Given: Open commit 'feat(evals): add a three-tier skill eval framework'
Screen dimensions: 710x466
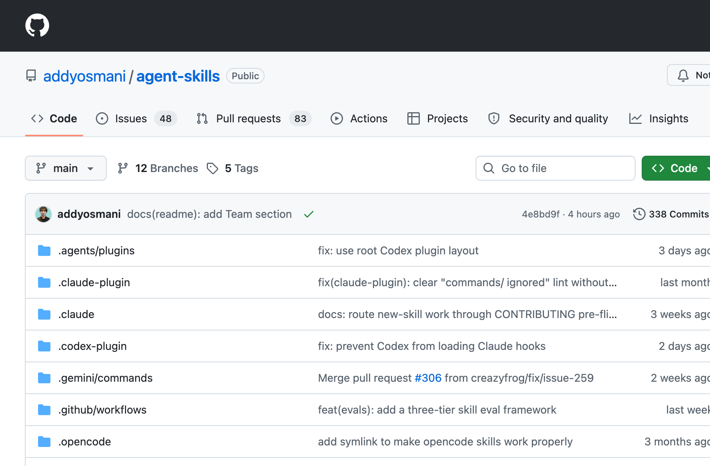Looking at the screenshot, I should pos(437,410).
